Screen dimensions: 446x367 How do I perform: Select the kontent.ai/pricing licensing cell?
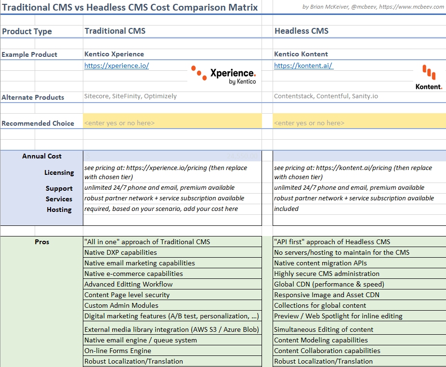[x=359, y=172]
